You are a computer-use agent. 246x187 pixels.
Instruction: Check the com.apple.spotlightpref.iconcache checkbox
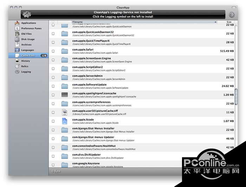(53, 95)
